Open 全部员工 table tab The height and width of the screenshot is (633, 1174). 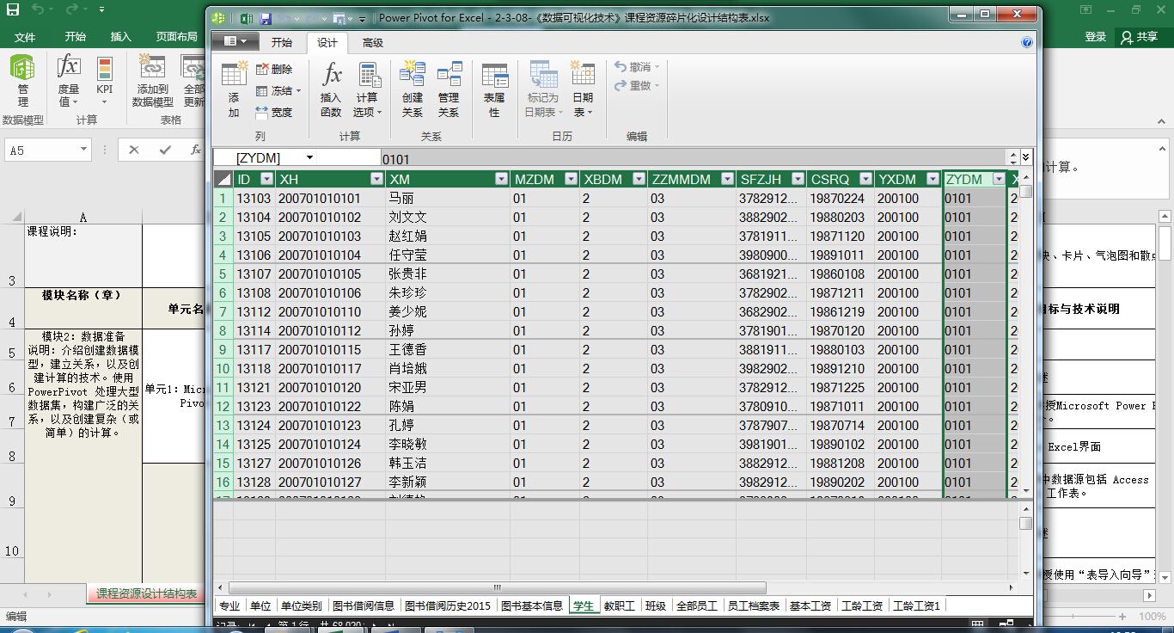(x=697, y=605)
